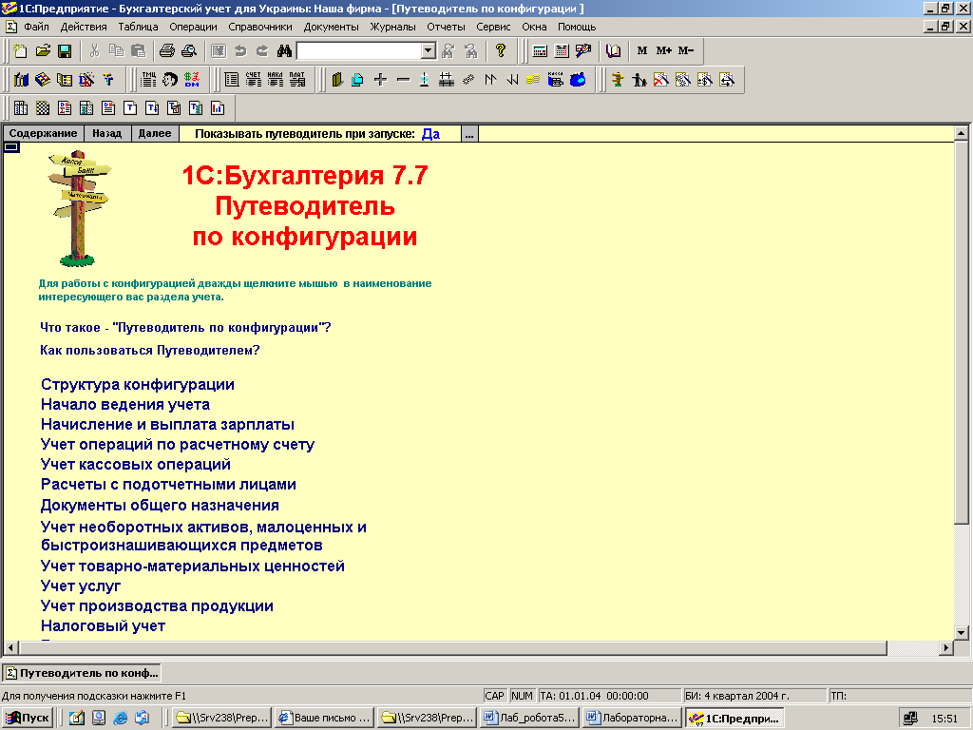The image size is (973, 730).
Task: Open the open book Syntax Helper icon
Action: 613,51
